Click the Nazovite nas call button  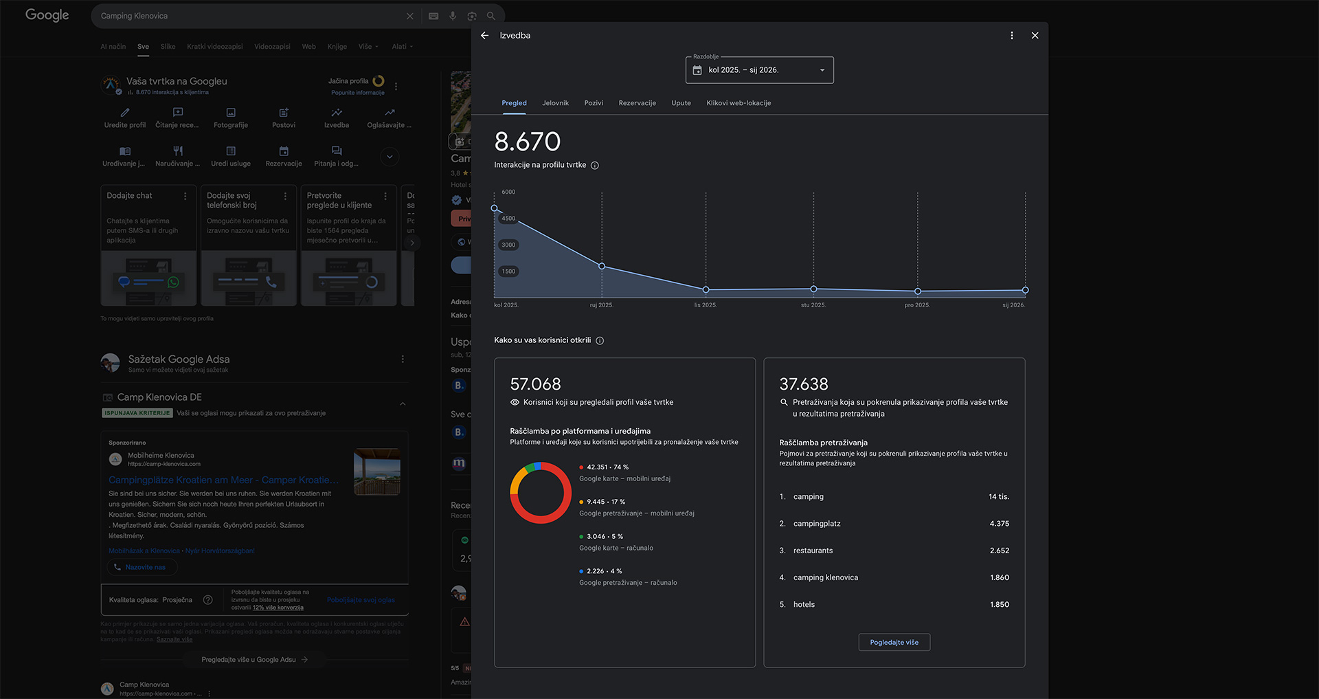142,567
